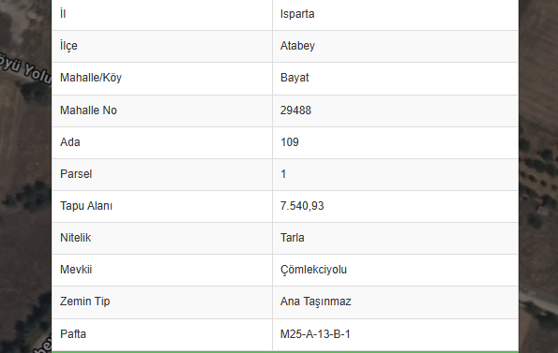Image resolution: width=558 pixels, height=353 pixels.
Task: Click the Zemin Tip label
Action: click(84, 302)
